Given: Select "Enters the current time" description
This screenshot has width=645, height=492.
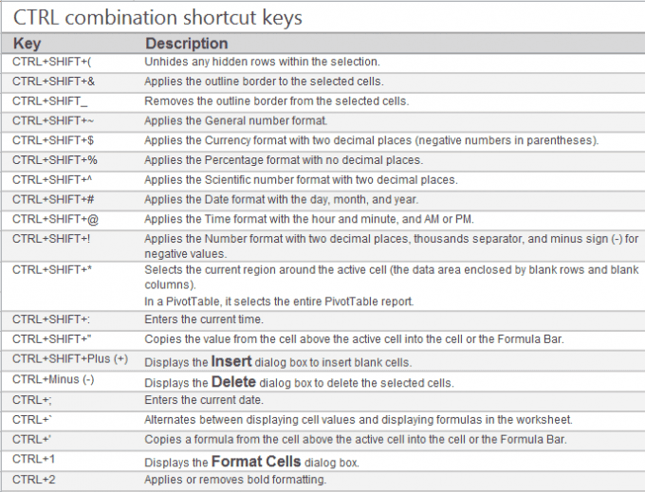Looking at the screenshot, I should 204,319.
